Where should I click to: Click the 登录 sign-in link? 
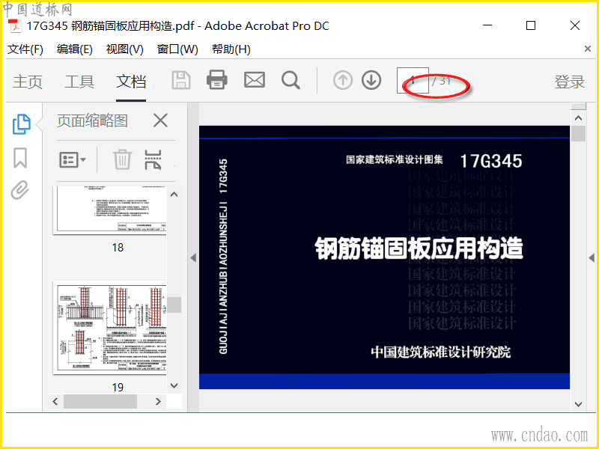[x=570, y=82]
